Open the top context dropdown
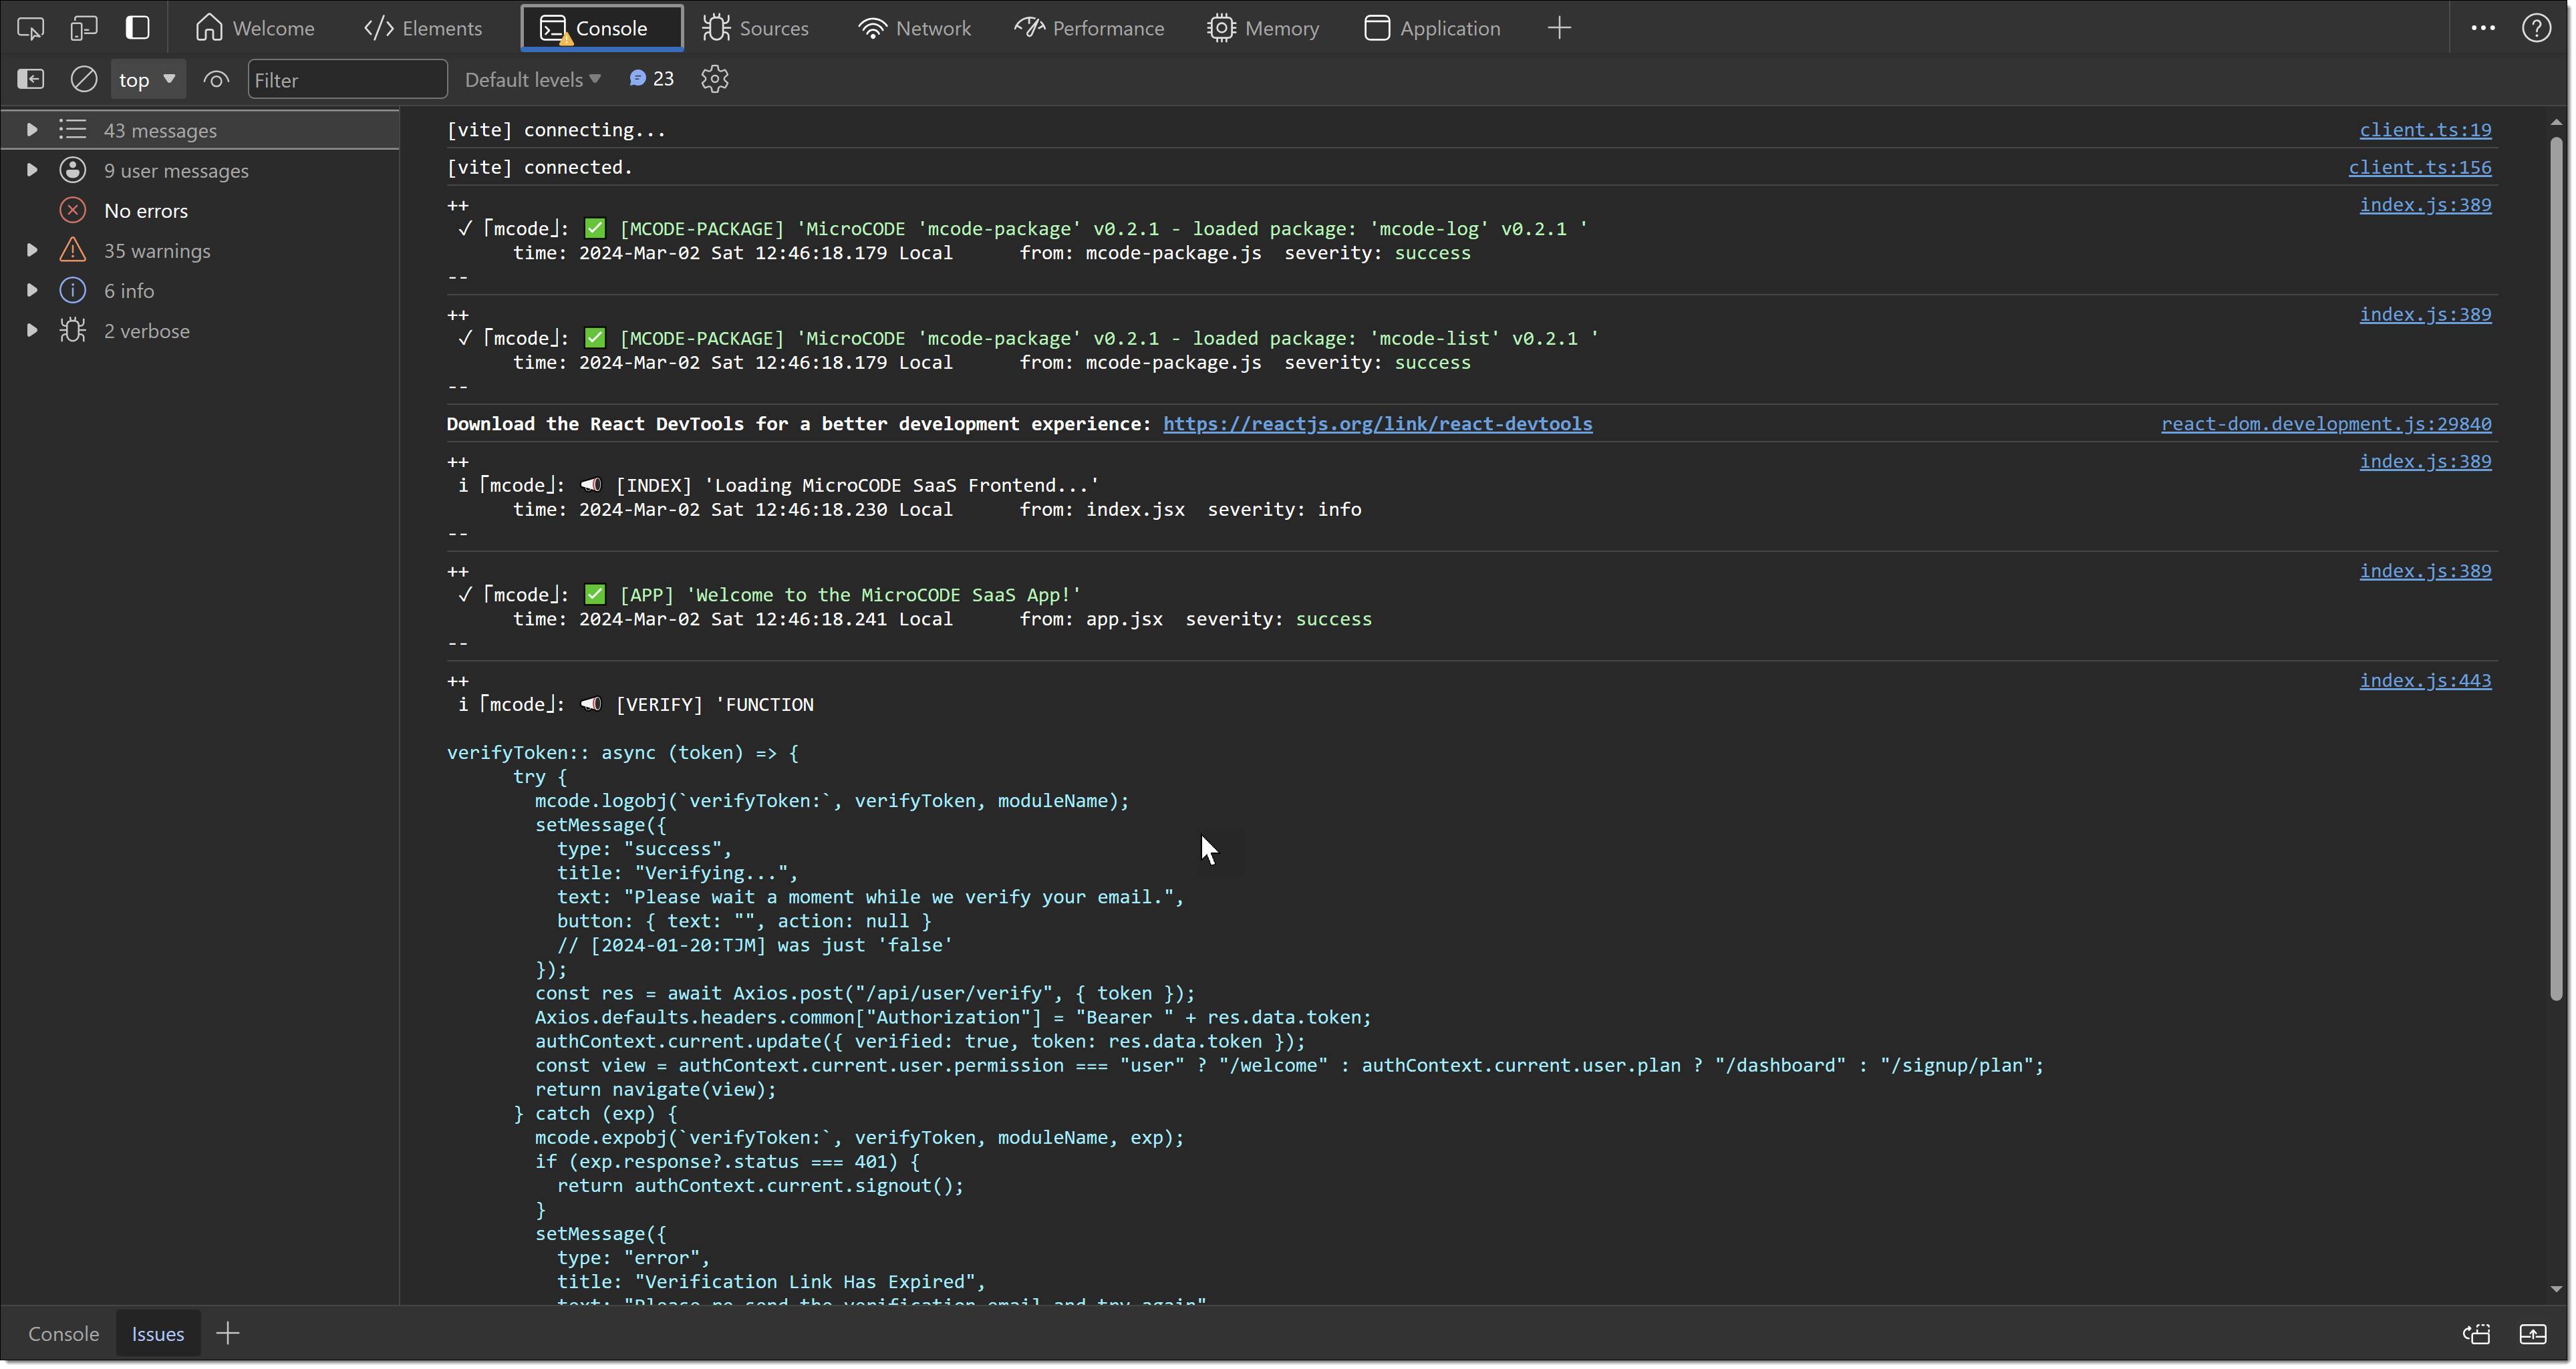The image size is (2576, 1369). 147,79
